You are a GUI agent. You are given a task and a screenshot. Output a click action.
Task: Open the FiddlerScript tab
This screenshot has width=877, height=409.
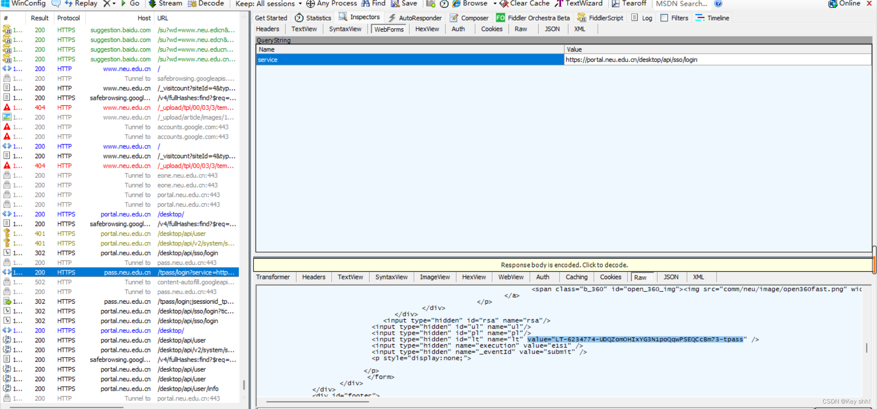click(x=601, y=18)
